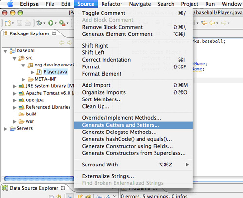Open the Refactor menu
Screen dimensions: 243x198
click(x=112, y=4)
